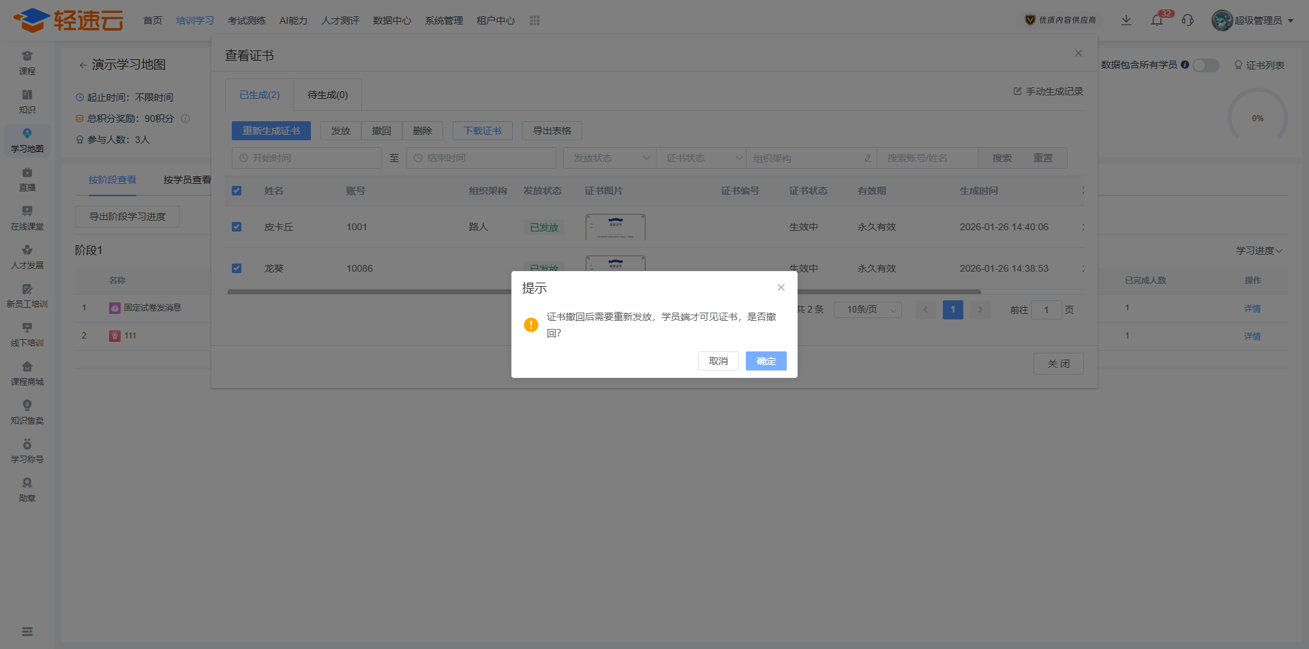This screenshot has width=1309, height=649.
Task: Switch to the 待生成(0) tab
Action: click(x=327, y=95)
